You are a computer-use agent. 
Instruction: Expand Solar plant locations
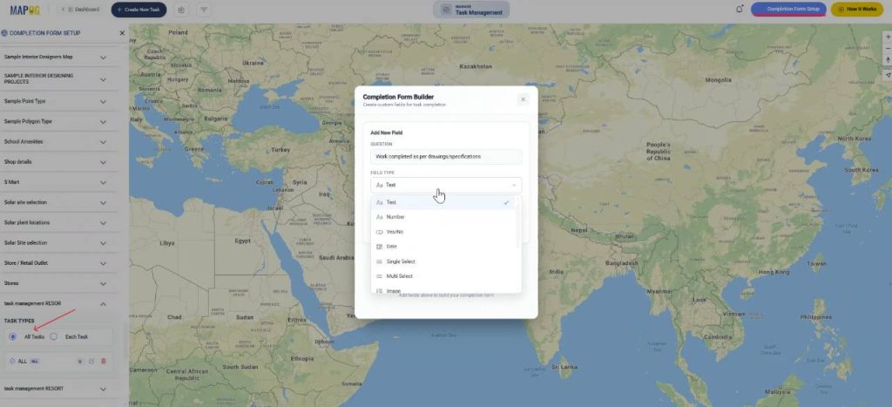click(x=103, y=222)
